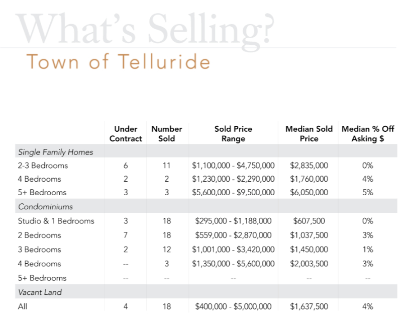Select the $400,000 - $5,000,000 range cell

coord(233,306)
